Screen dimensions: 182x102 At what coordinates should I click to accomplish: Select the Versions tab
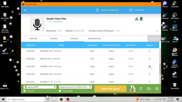74,39
